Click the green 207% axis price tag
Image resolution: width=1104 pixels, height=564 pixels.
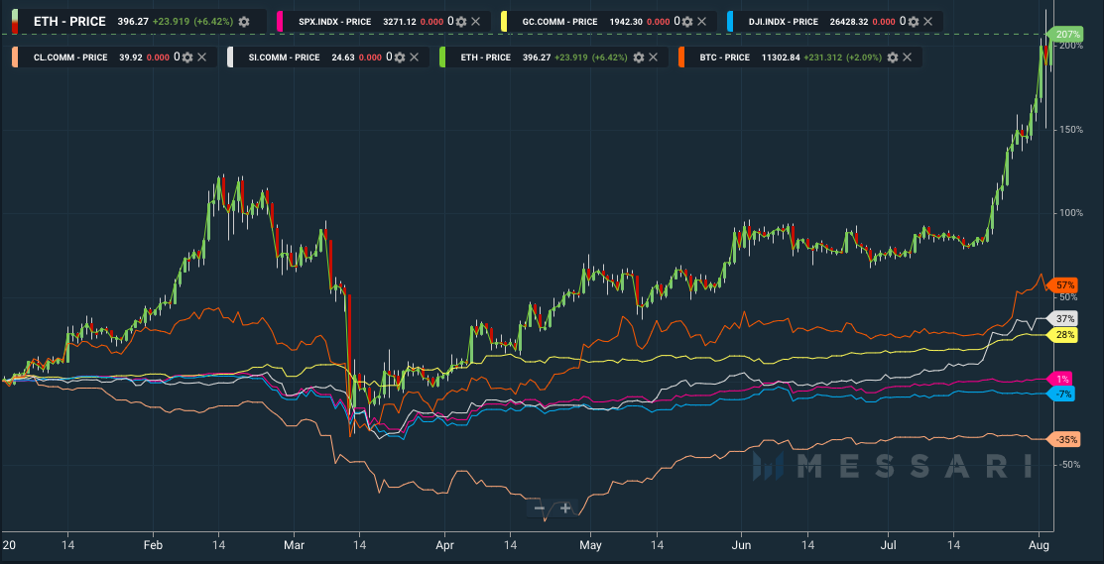(x=1067, y=35)
